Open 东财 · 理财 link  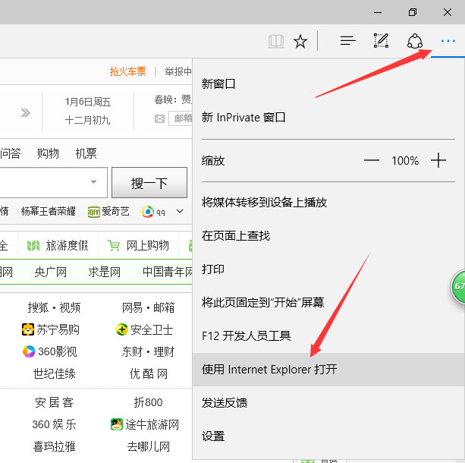tap(148, 351)
